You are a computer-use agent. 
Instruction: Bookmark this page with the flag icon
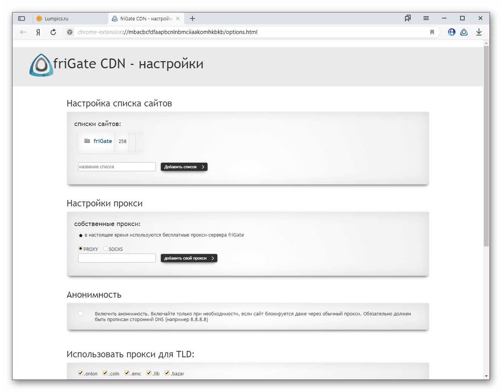click(432, 32)
